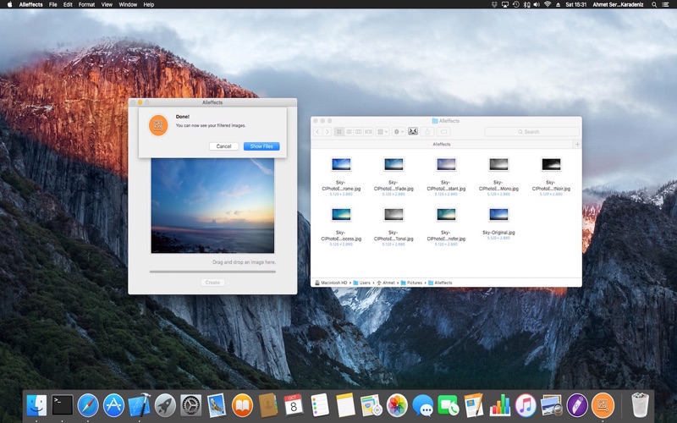This screenshot has height=423, width=677.
Task: Switch Finder to list view
Action: click(349, 132)
